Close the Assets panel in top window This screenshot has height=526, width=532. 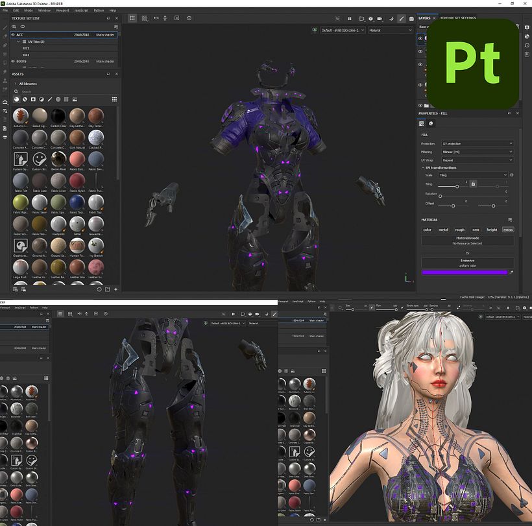click(117, 74)
